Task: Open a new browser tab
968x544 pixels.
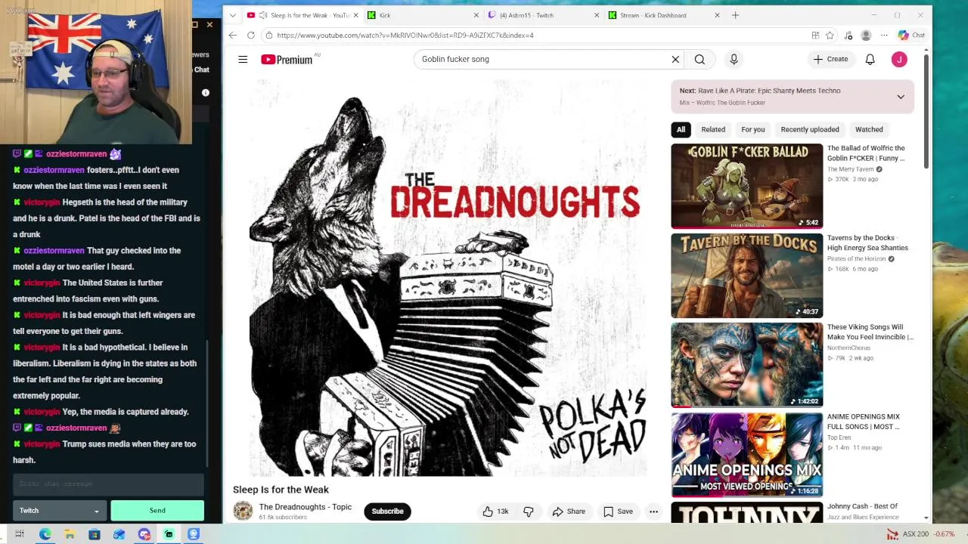Action: [x=735, y=15]
